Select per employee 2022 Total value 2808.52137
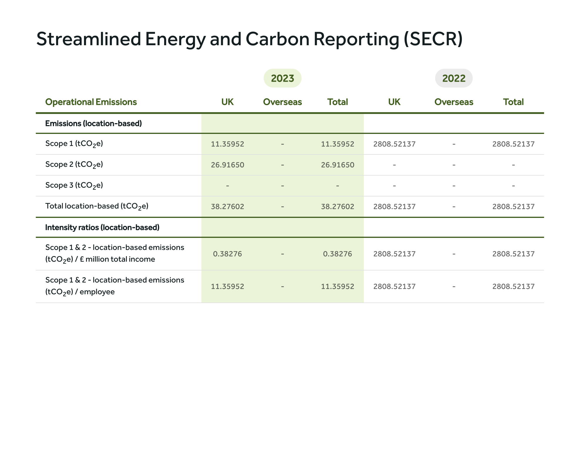The image size is (579, 464). (x=514, y=287)
